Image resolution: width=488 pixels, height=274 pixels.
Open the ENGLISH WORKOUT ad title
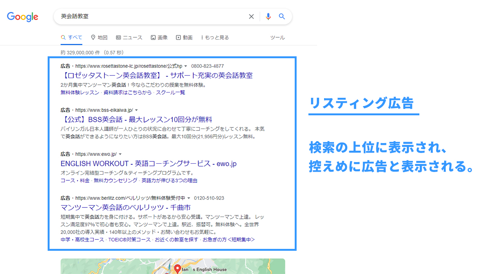[149, 164]
